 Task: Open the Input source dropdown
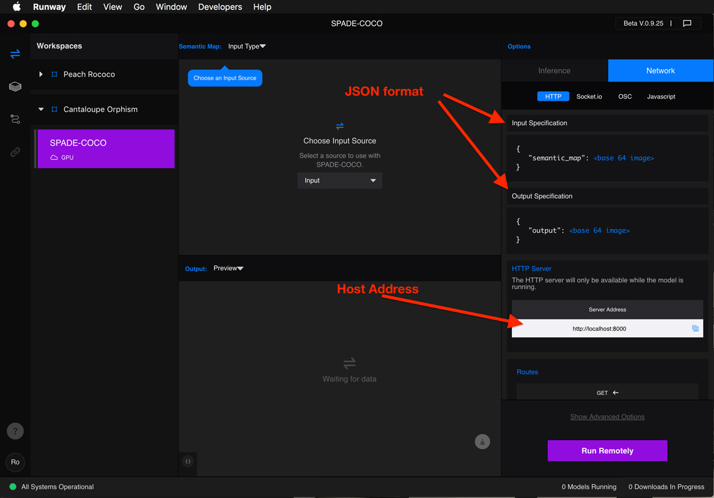340,181
